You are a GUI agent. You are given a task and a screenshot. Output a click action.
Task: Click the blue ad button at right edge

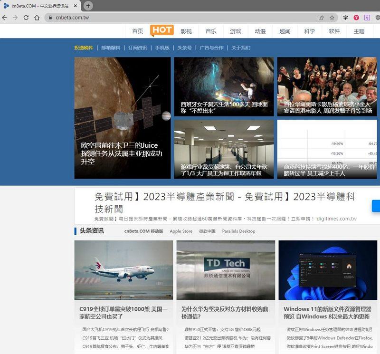pyautogui.click(x=376, y=206)
